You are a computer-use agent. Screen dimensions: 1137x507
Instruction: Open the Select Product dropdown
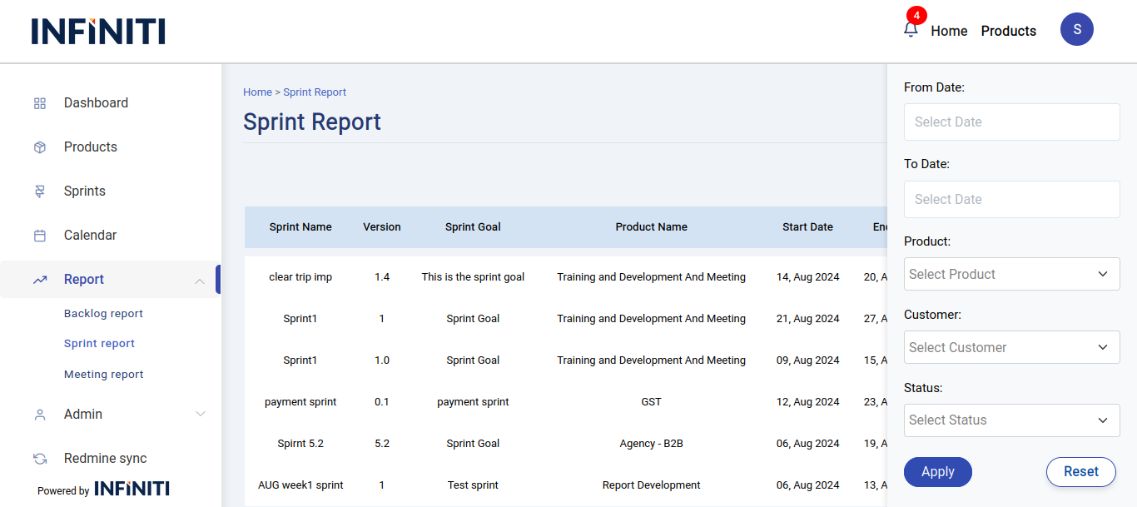[1011, 274]
